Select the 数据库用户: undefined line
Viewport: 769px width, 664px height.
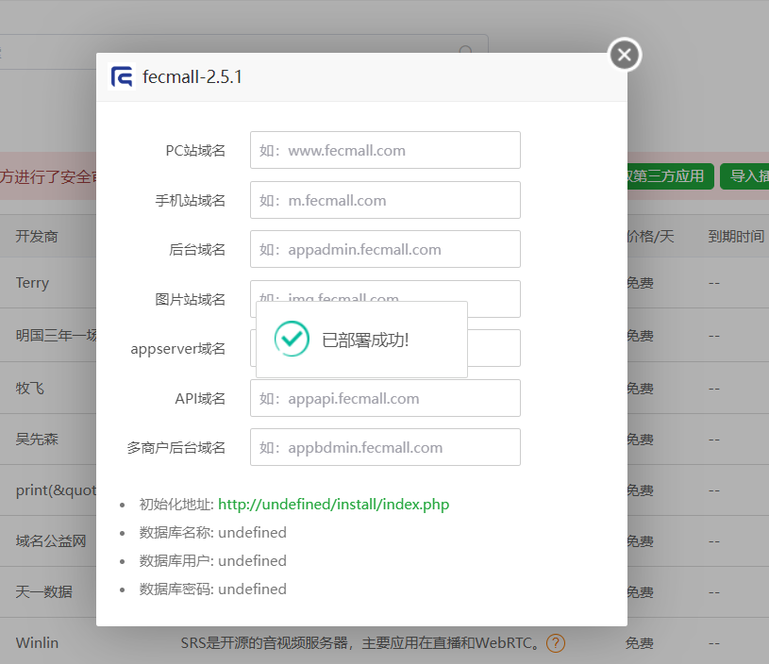point(213,561)
